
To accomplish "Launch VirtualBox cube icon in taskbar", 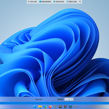I will click(x=75, y=107).
